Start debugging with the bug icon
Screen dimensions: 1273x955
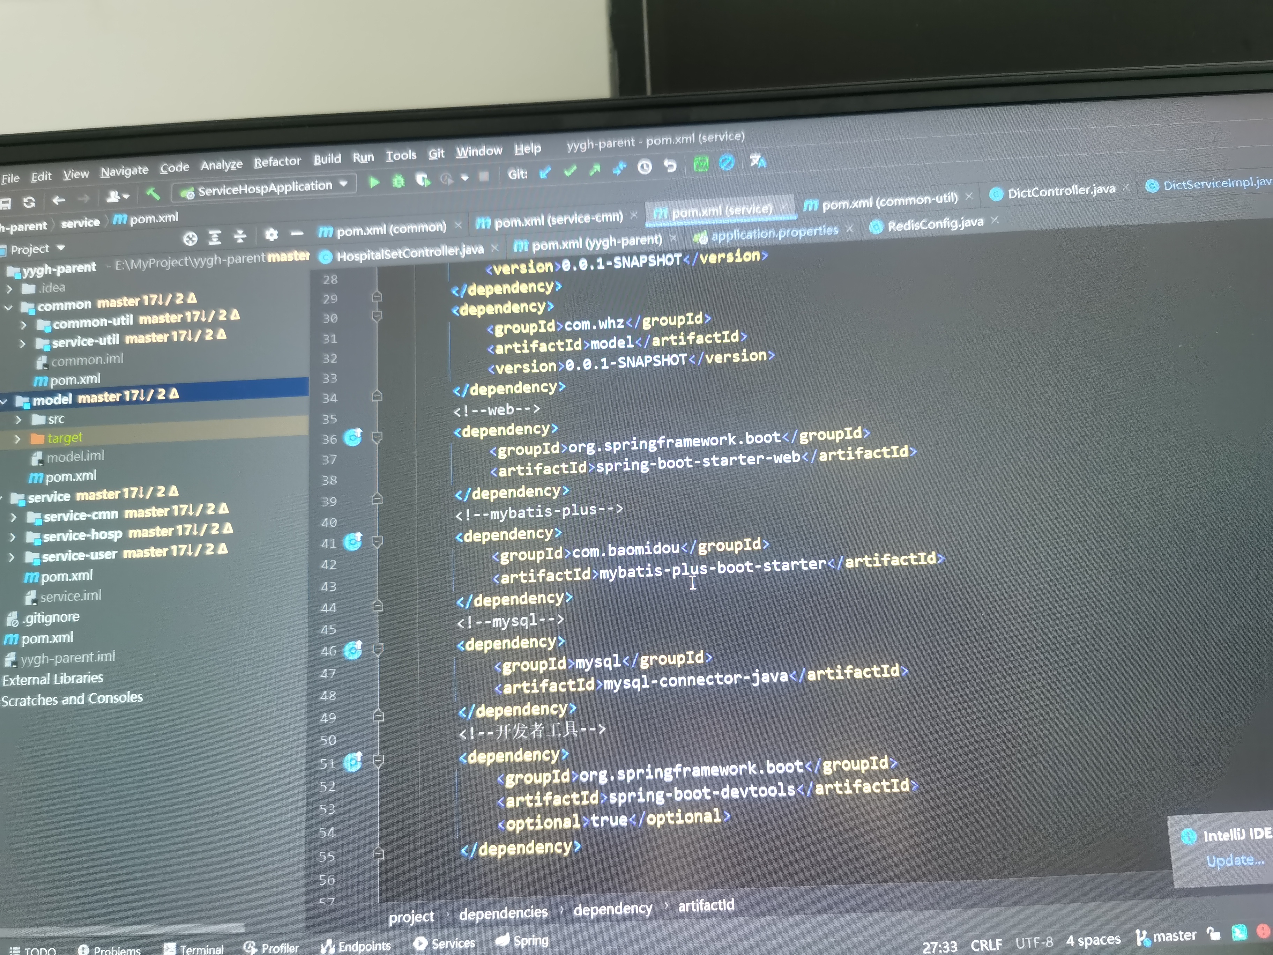pos(398,181)
